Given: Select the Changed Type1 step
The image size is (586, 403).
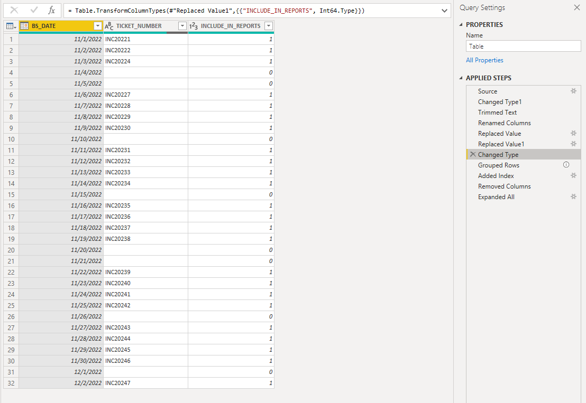Looking at the screenshot, I should [500, 102].
